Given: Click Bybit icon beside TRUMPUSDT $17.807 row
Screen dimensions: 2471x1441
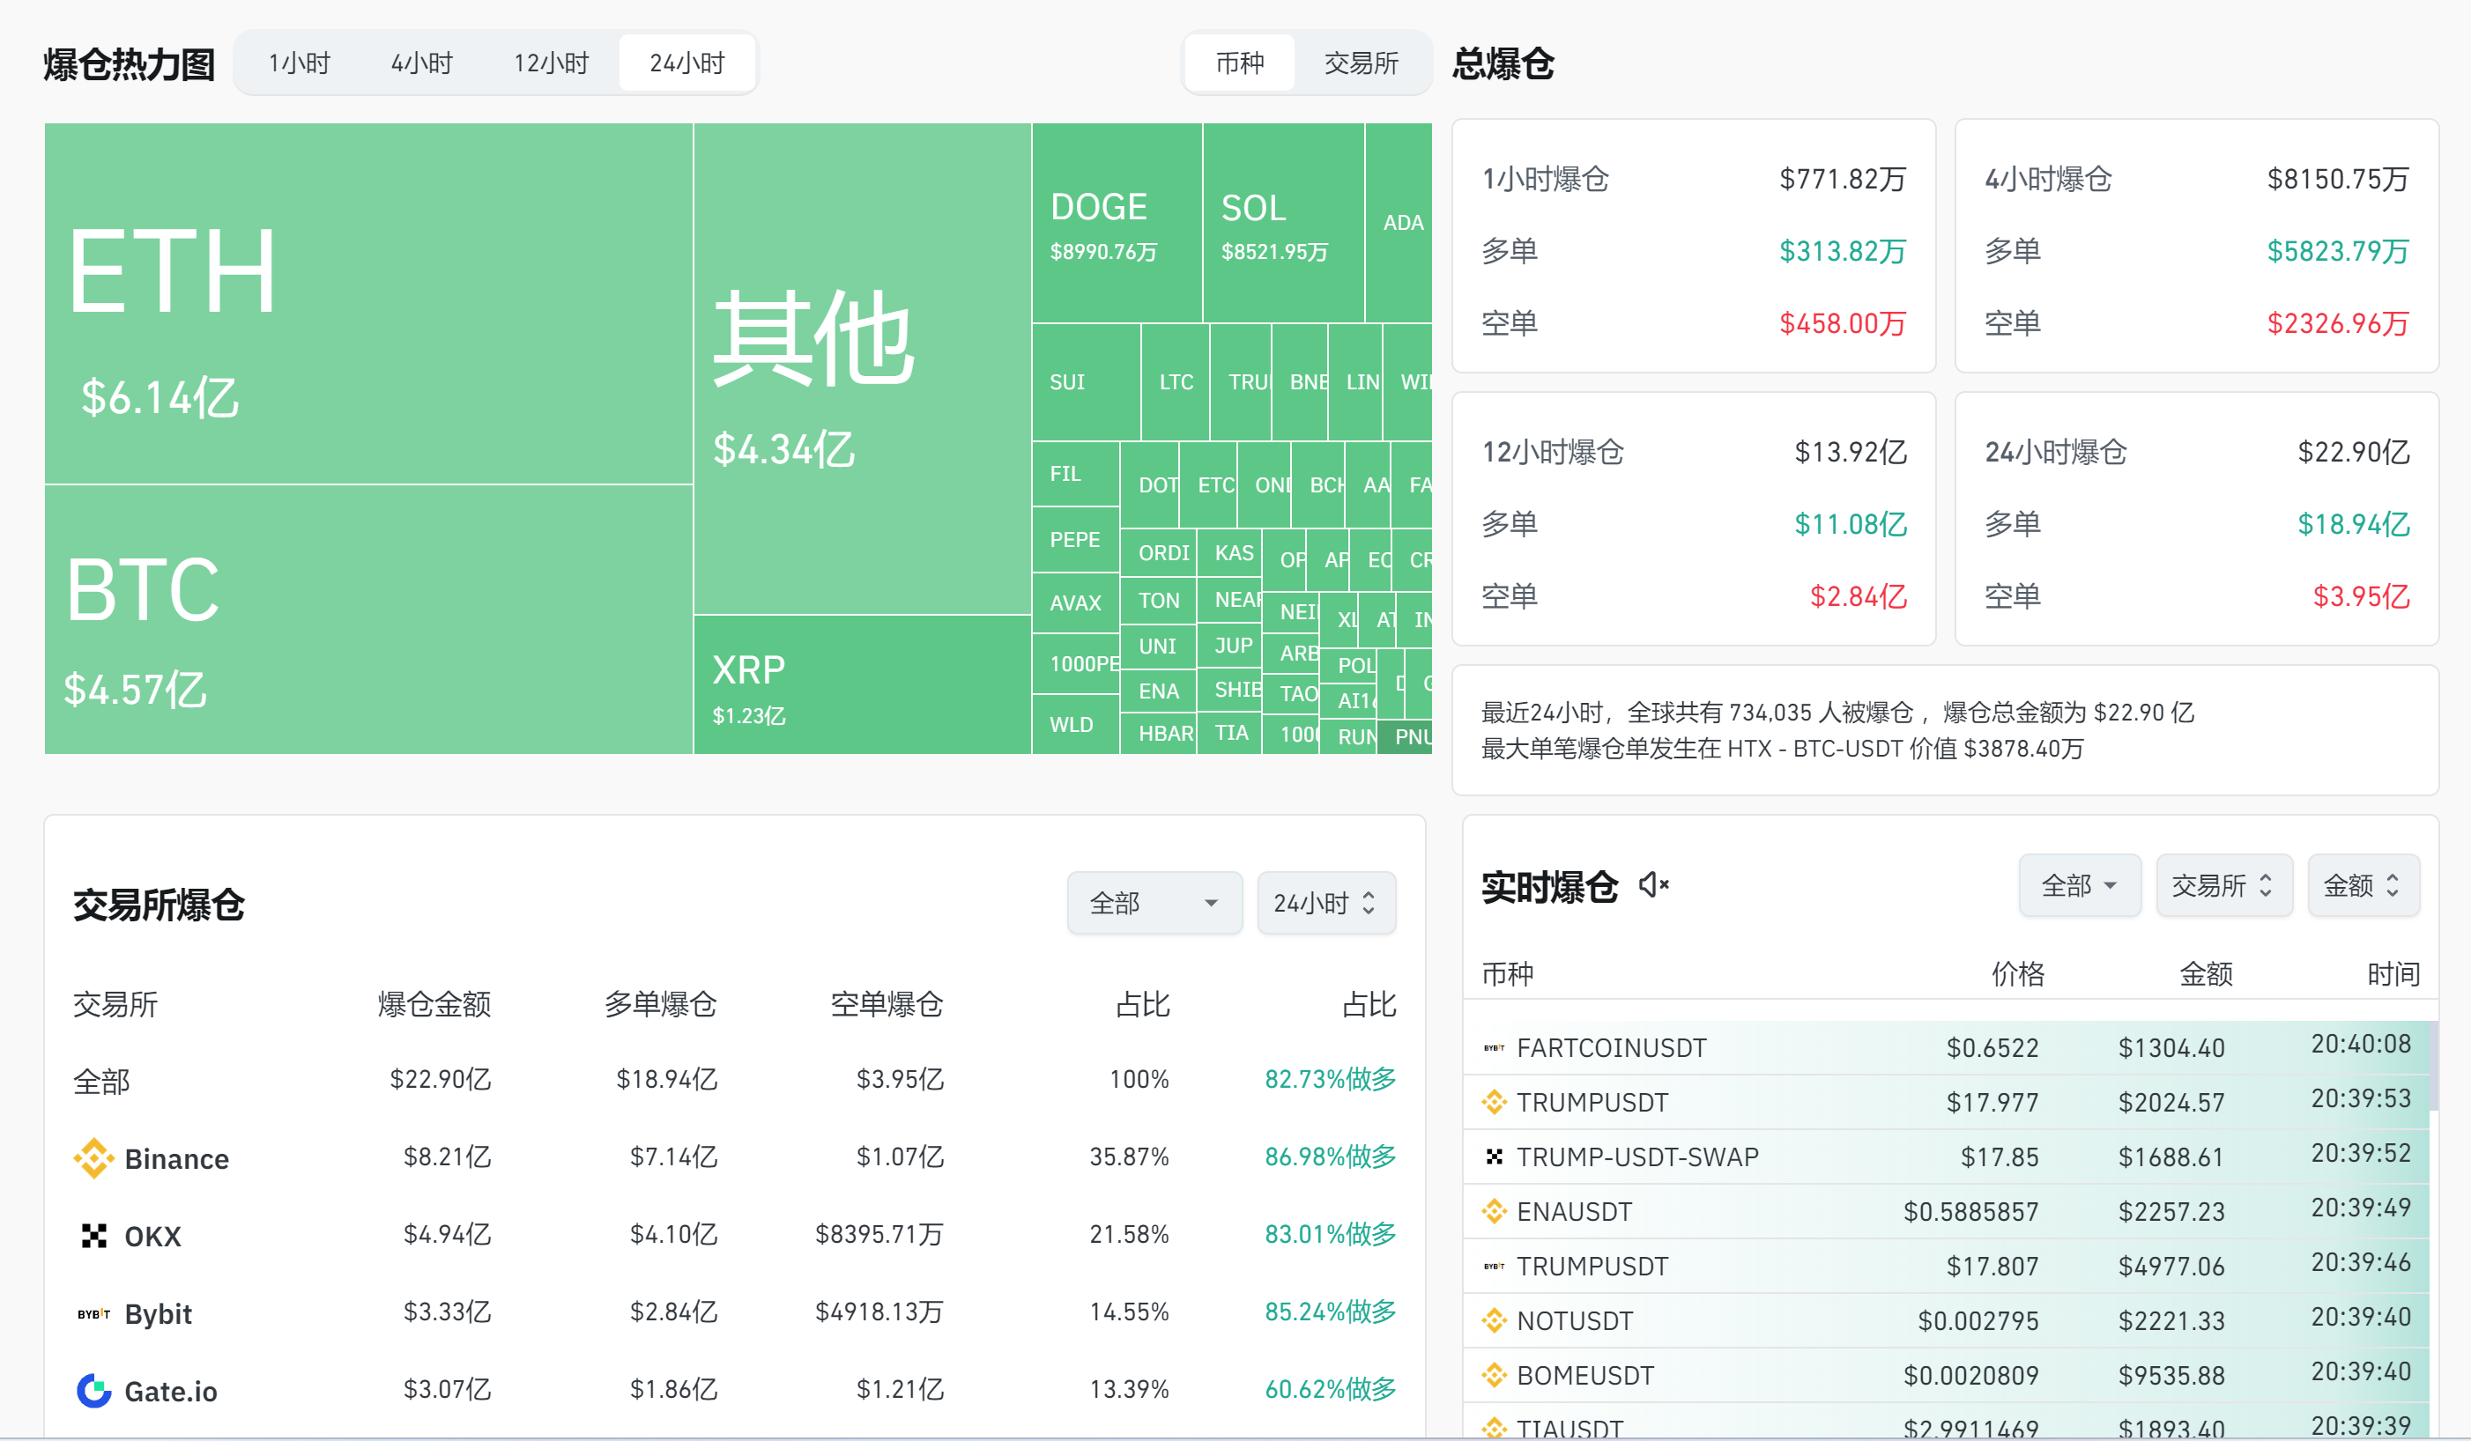Looking at the screenshot, I should pyautogui.click(x=1494, y=1266).
